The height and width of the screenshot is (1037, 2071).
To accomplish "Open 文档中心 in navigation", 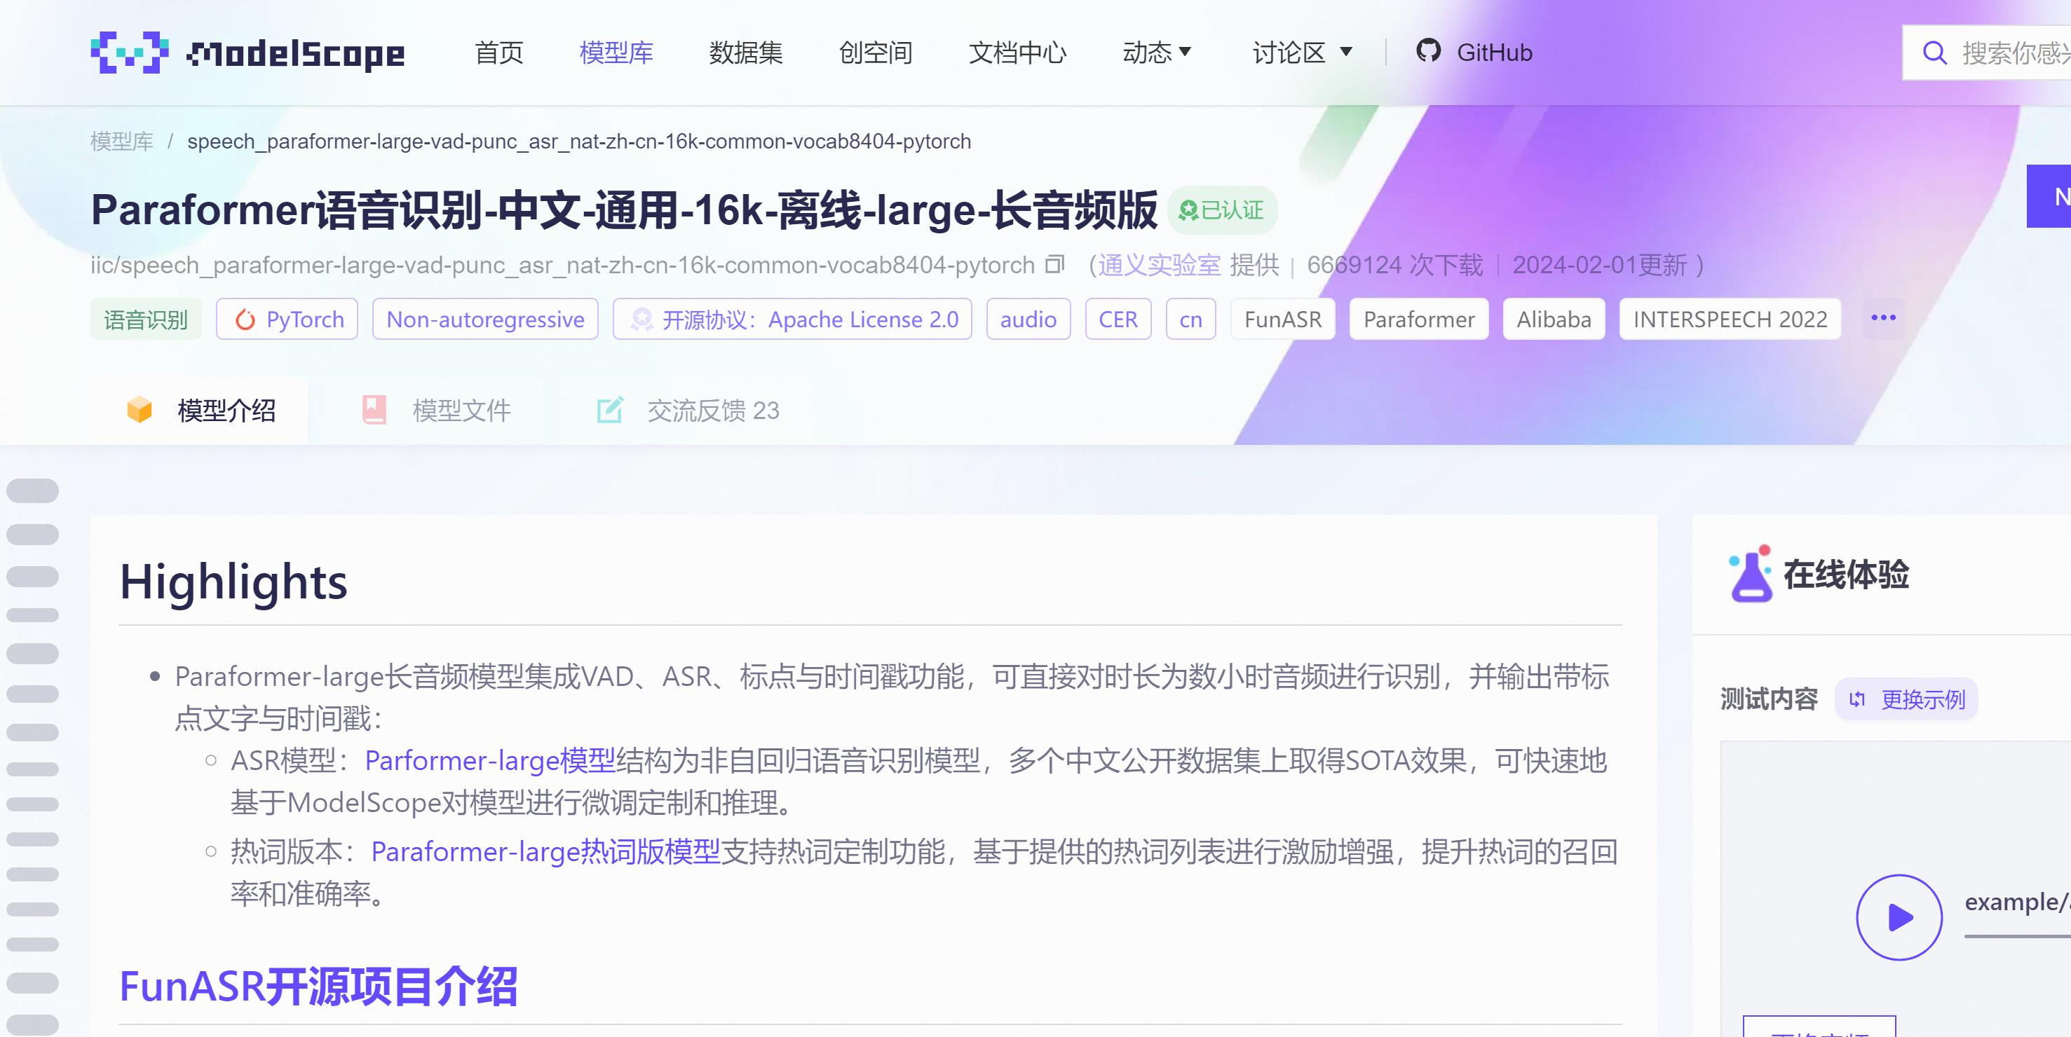I will coord(1017,53).
